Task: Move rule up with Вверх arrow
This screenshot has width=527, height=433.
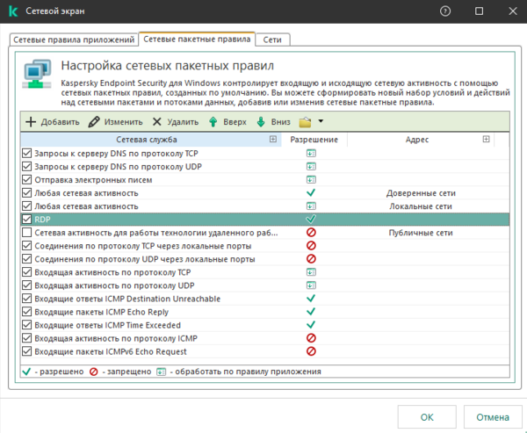Action: pyautogui.click(x=213, y=122)
